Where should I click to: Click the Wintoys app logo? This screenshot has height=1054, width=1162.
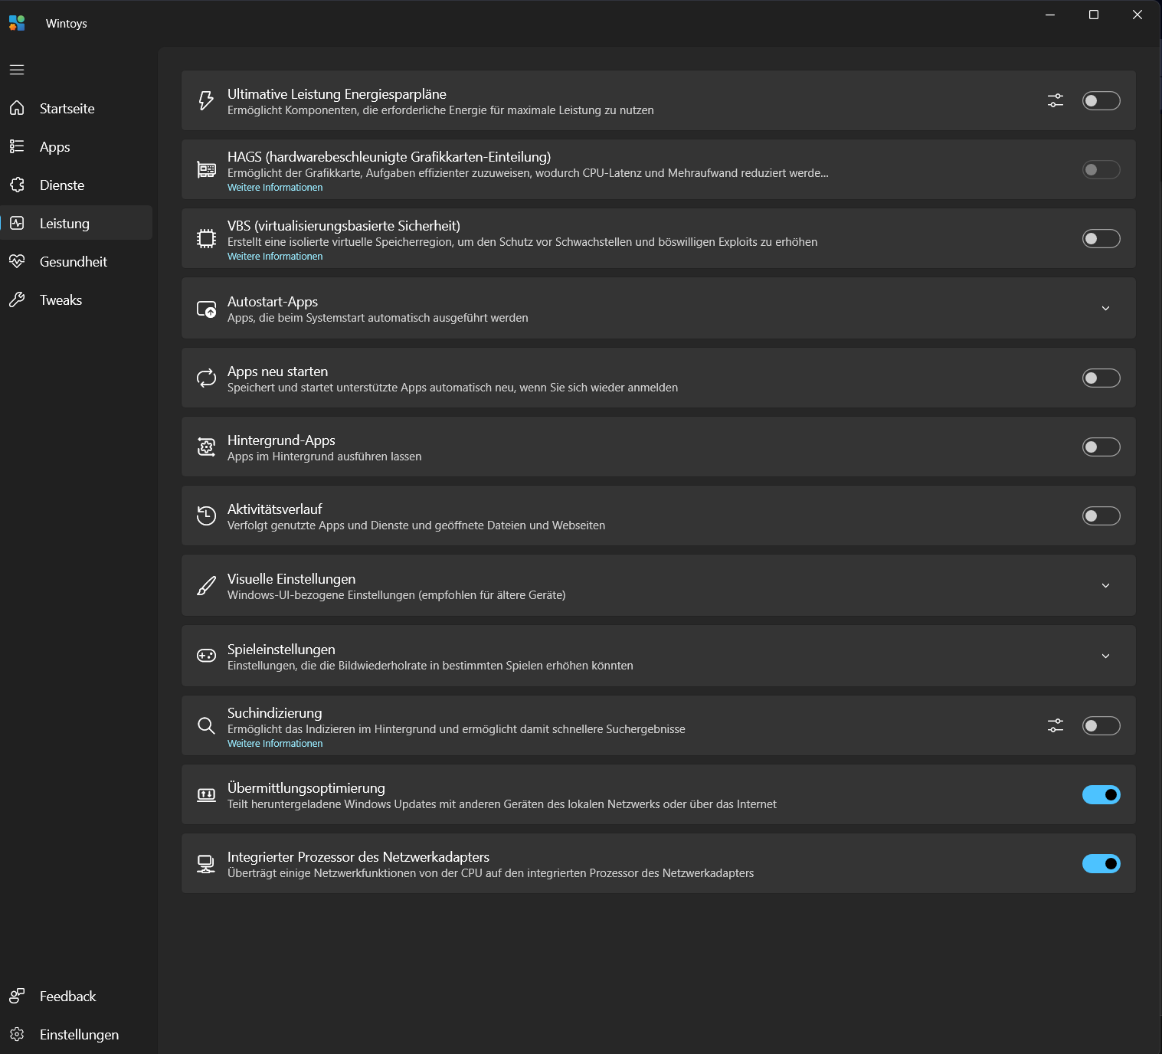17,23
